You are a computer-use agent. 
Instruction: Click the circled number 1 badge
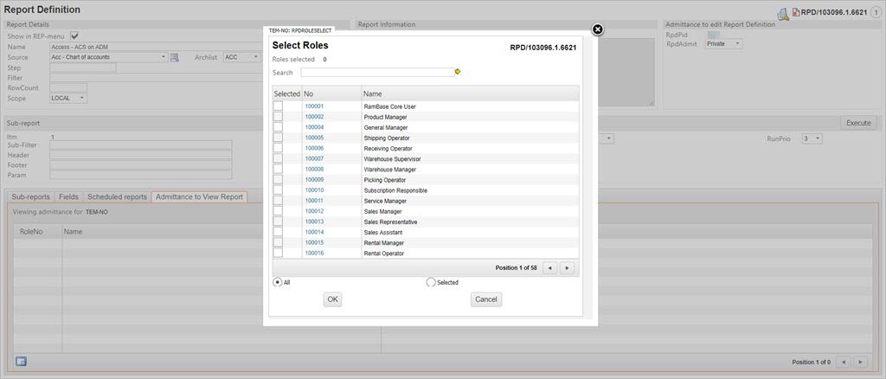click(x=875, y=13)
